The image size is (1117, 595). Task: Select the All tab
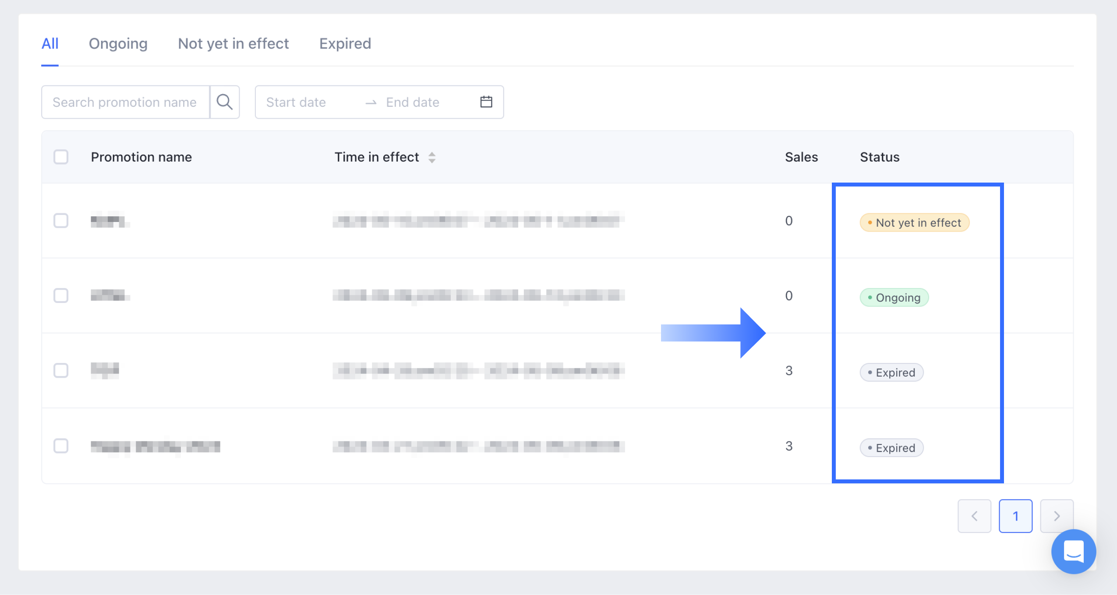click(50, 43)
